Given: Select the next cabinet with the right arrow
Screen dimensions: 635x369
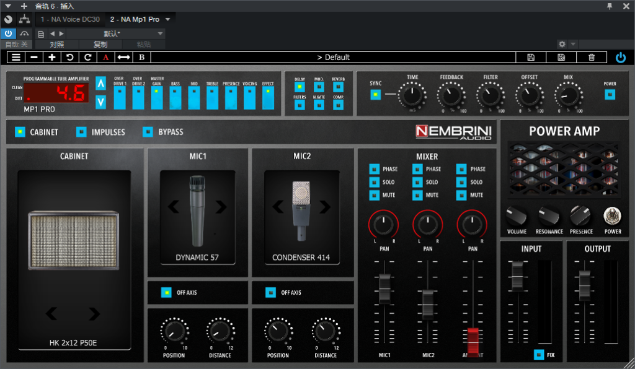Looking at the screenshot, I should click(x=94, y=313).
